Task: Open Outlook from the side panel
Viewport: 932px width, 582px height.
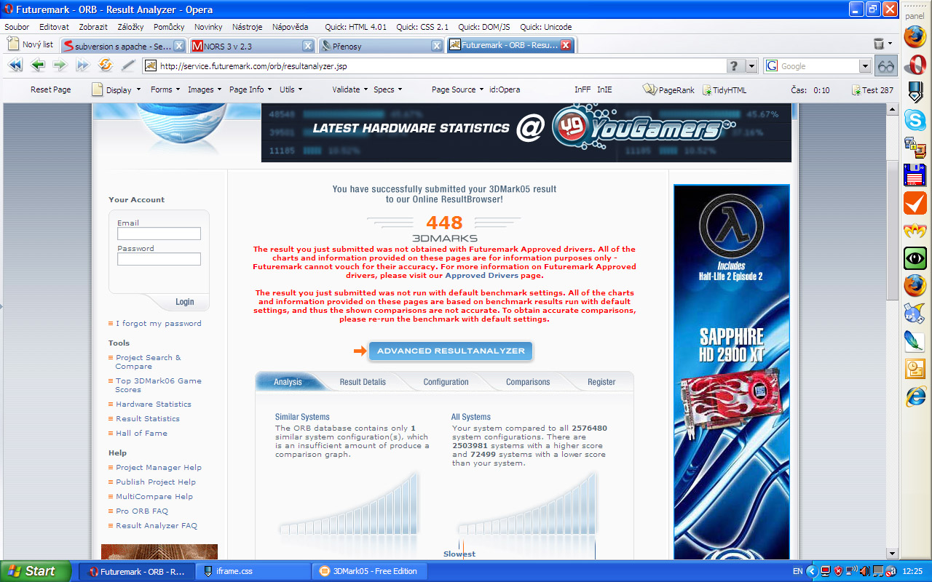Action: (x=915, y=369)
